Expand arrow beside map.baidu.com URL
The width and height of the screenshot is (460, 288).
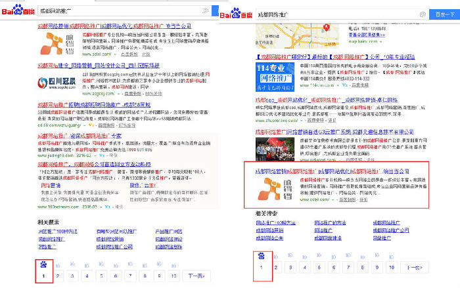pyautogui.click(x=381, y=41)
